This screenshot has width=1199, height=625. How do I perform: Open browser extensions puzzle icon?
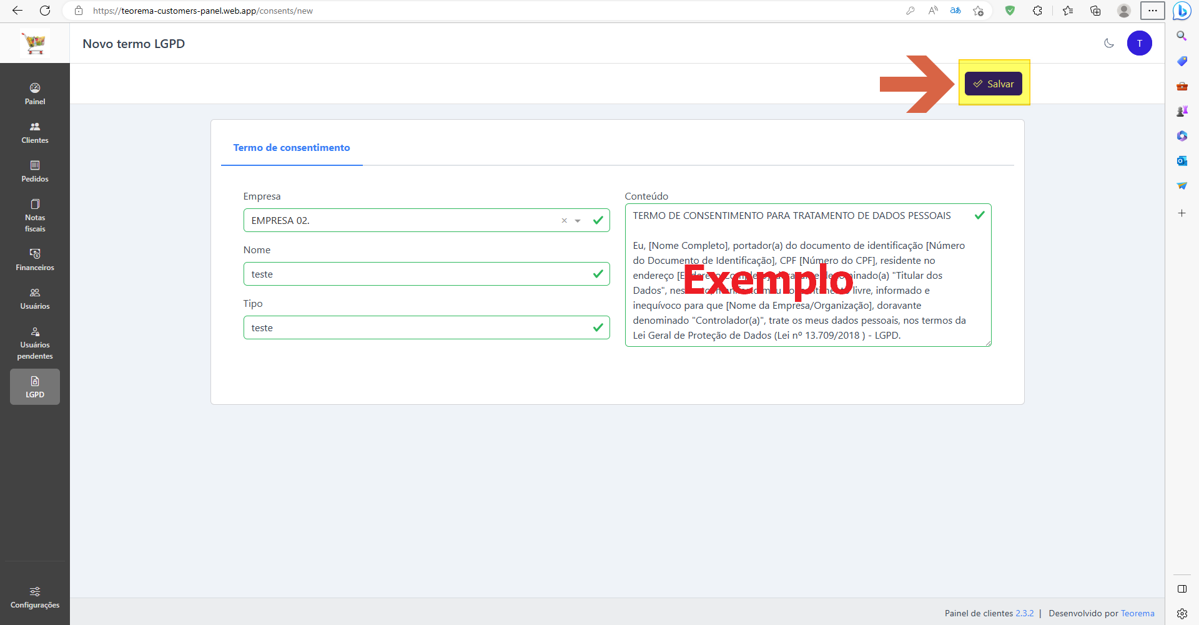pyautogui.click(x=1037, y=11)
